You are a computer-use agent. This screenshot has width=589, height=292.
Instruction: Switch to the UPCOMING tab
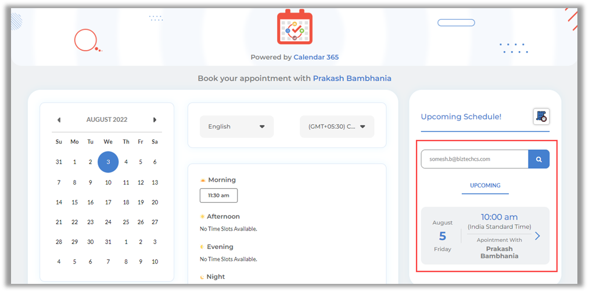tap(485, 185)
